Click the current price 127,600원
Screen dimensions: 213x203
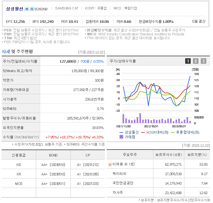click(68, 62)
